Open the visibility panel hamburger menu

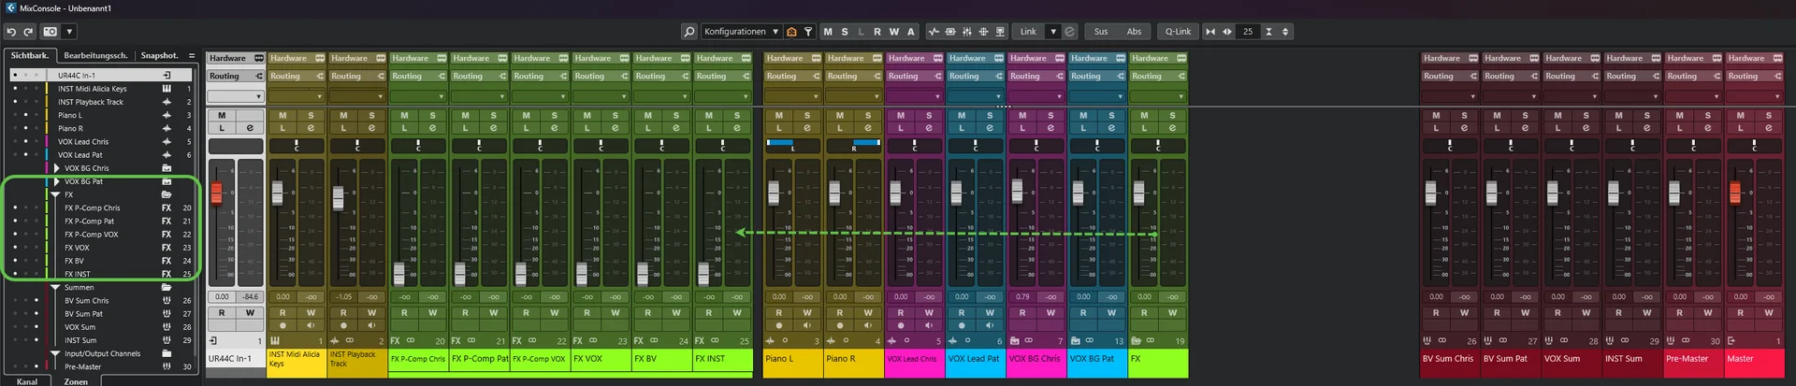coord(192,56)
